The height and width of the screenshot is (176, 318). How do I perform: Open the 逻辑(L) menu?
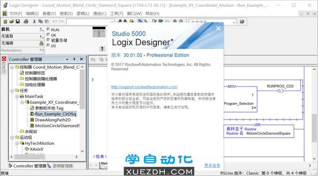point(83,14)
